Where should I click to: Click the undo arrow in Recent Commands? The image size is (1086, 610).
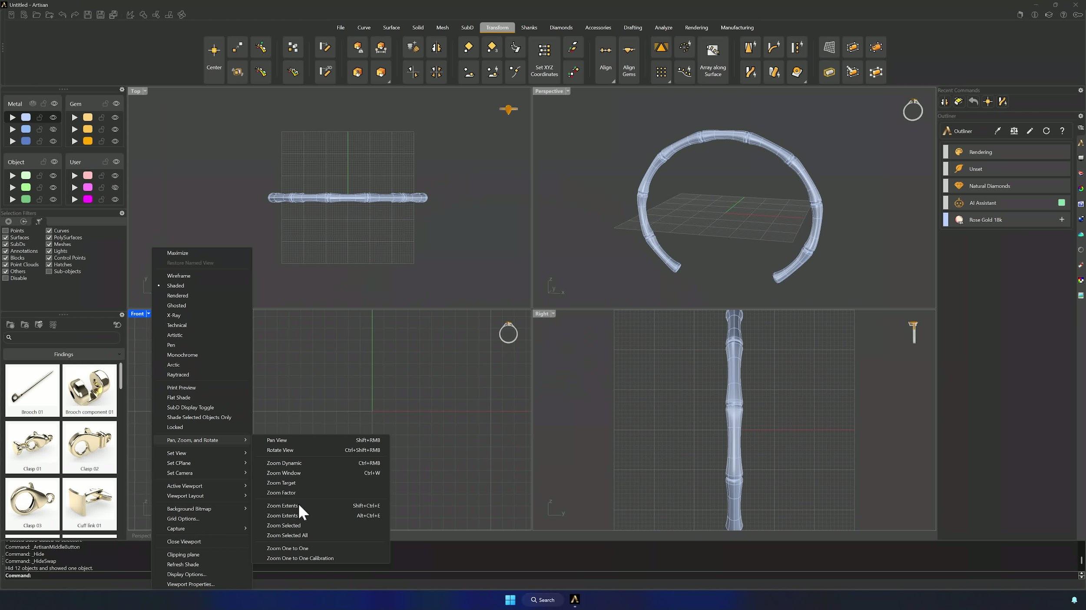973,102
